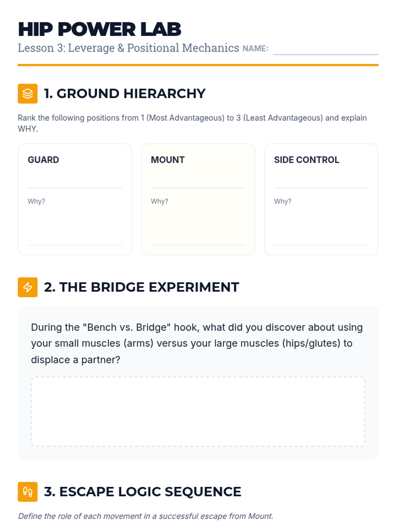
Task: Click the MOUNT card label
Action: pos(168,160)
